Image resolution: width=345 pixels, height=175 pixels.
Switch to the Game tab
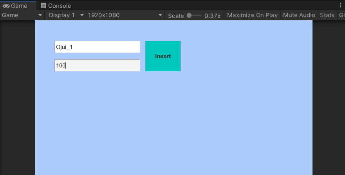pyautogui.click(x=18, y=6)
